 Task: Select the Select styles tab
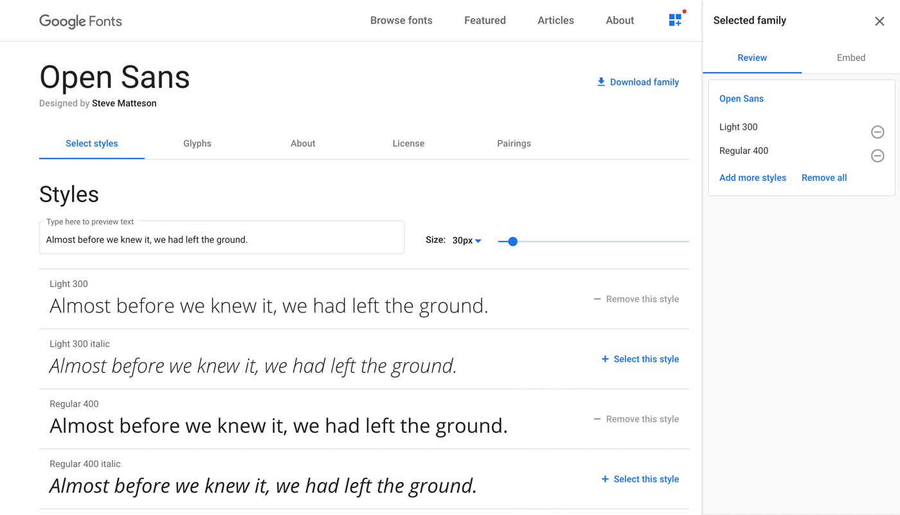[x=92, y=143]
